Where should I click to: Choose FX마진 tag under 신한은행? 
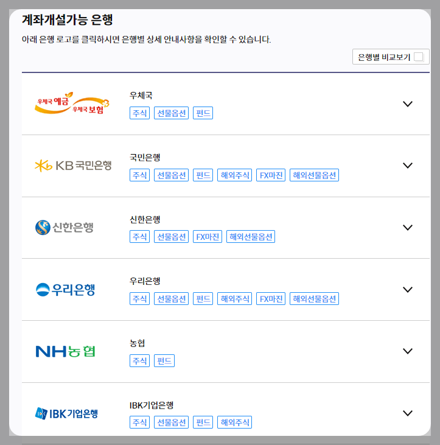point(208,236)
